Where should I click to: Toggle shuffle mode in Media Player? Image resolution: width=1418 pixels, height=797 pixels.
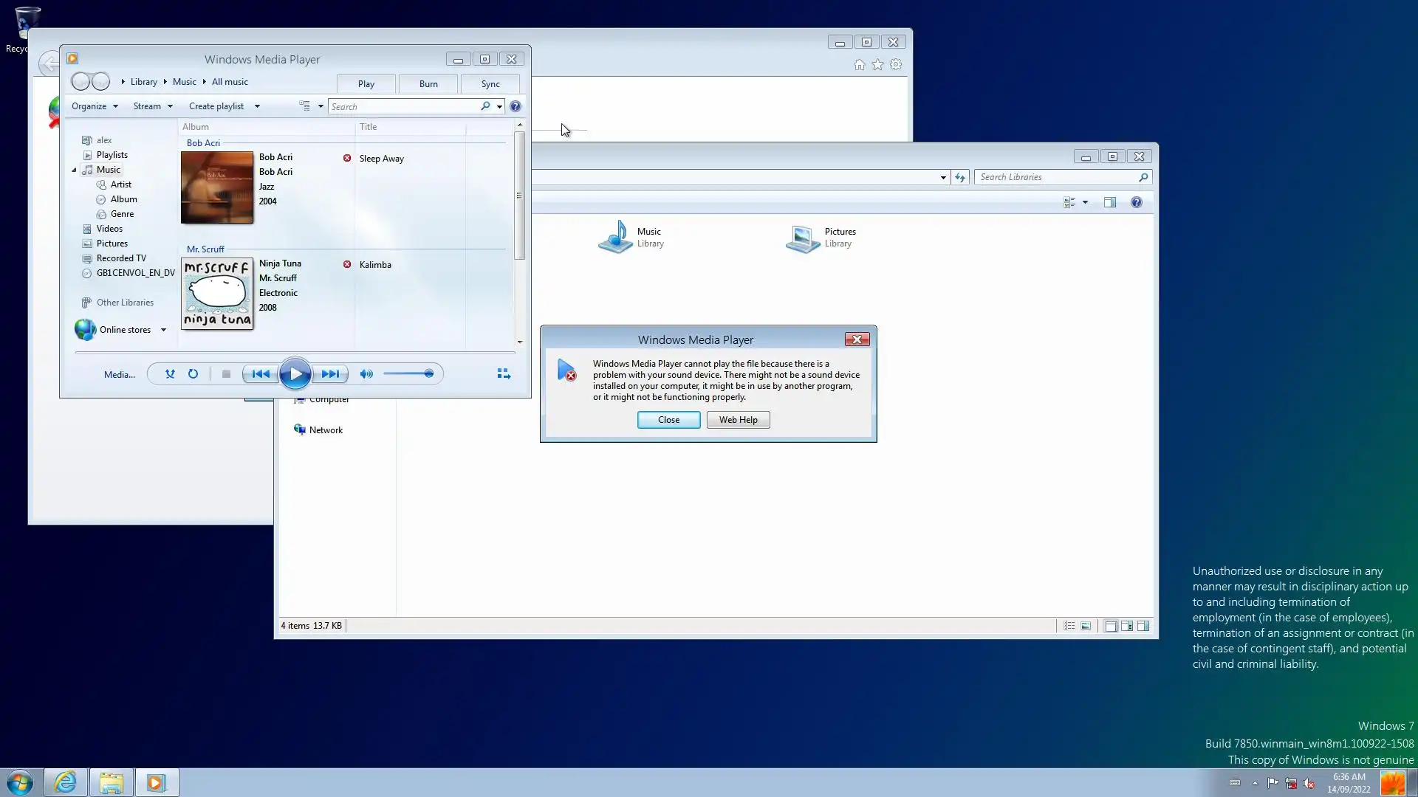170,374
